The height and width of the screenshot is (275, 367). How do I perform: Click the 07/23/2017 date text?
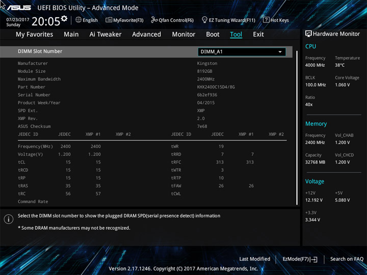18,20
